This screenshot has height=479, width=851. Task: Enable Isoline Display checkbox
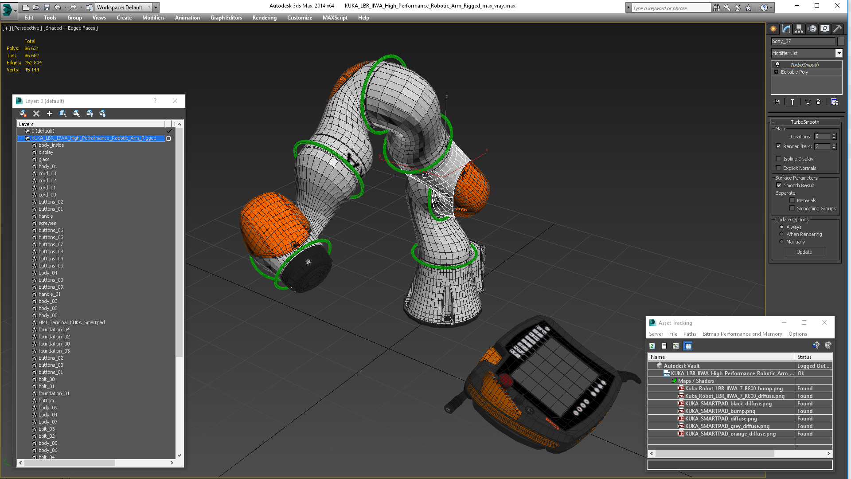778,159
